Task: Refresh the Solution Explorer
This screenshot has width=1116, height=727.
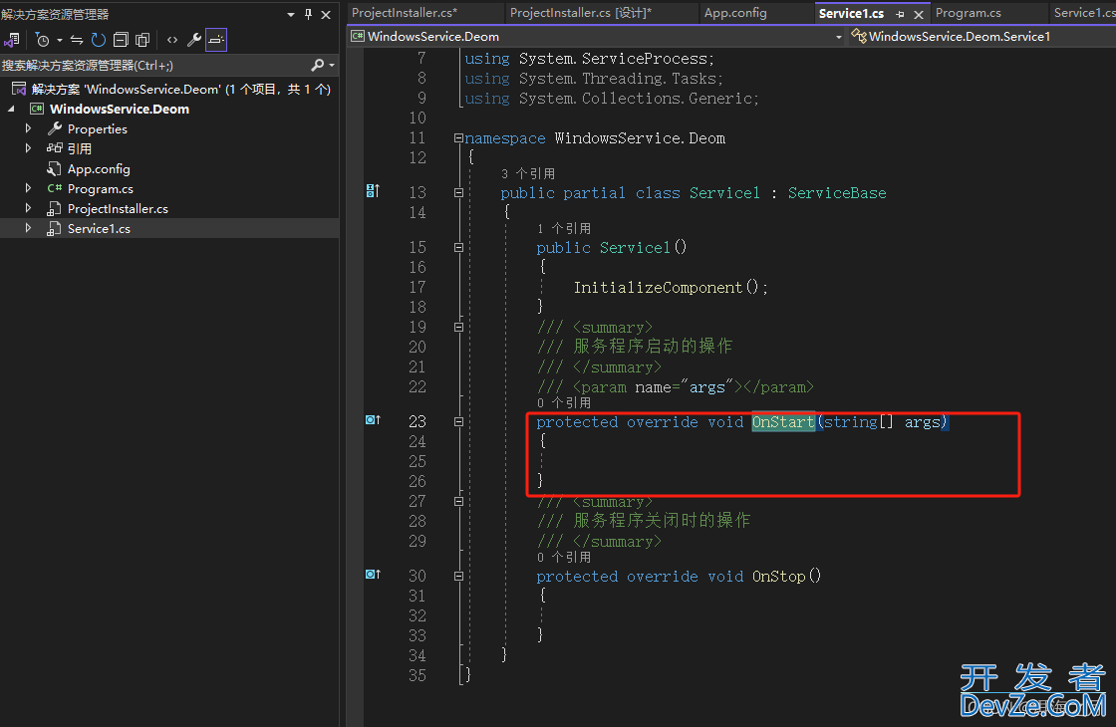Action: pos(99,40)
